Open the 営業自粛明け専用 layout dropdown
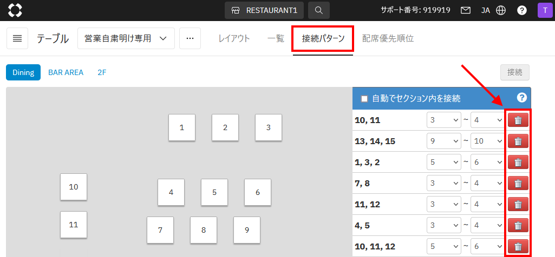555x257 pixels. 126,38
